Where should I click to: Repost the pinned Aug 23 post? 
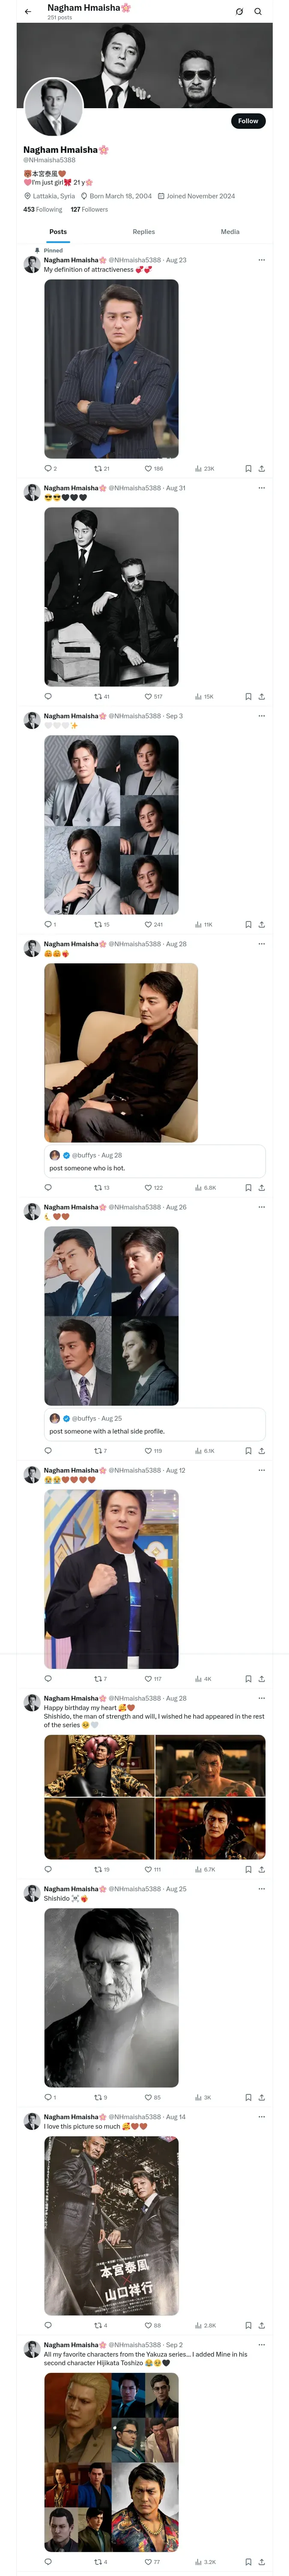click(x=101, y=468)
